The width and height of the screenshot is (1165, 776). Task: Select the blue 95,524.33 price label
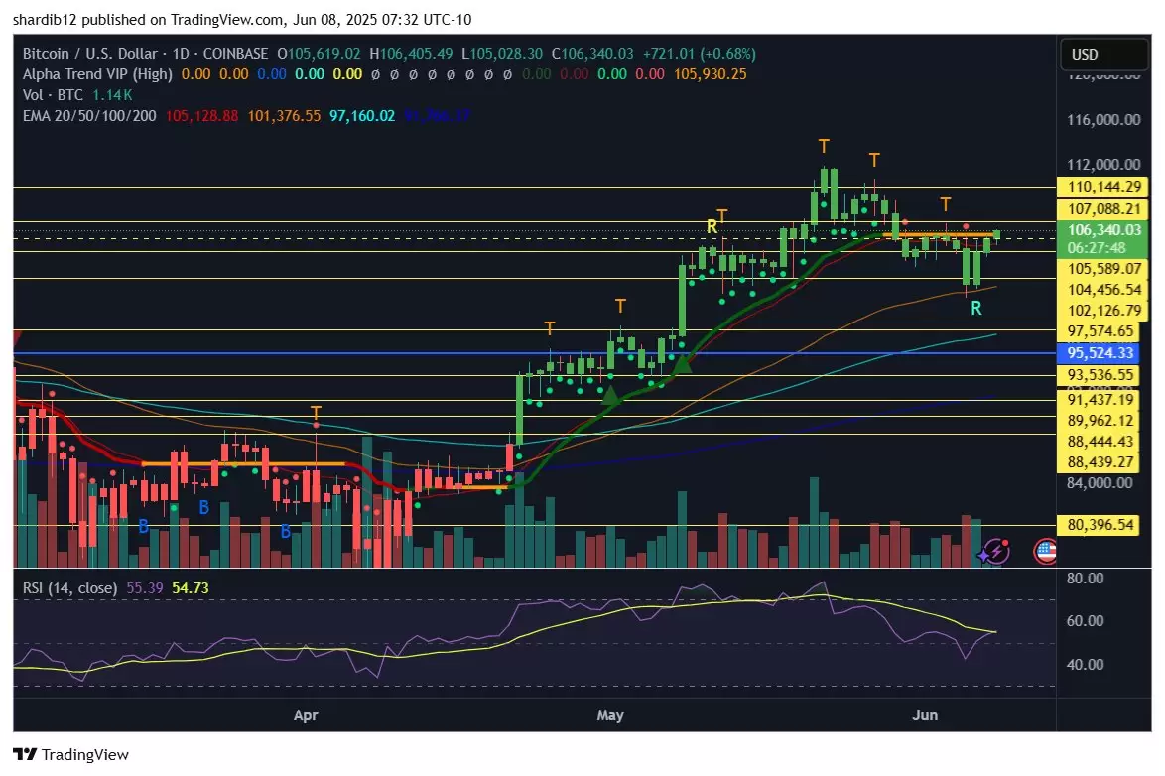[x=1100, y=353]
